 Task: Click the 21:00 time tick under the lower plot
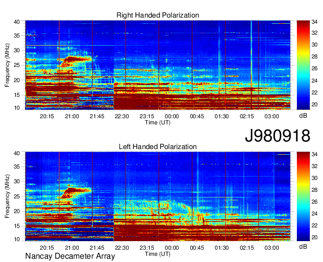tap(72, 248)
